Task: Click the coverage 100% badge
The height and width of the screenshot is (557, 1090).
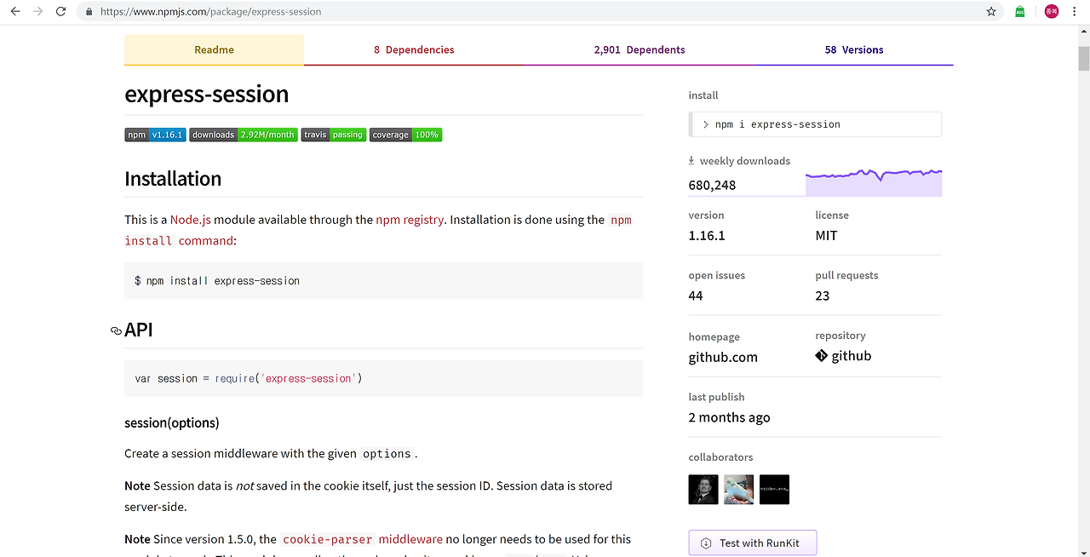Action: (x=405, y=135)
